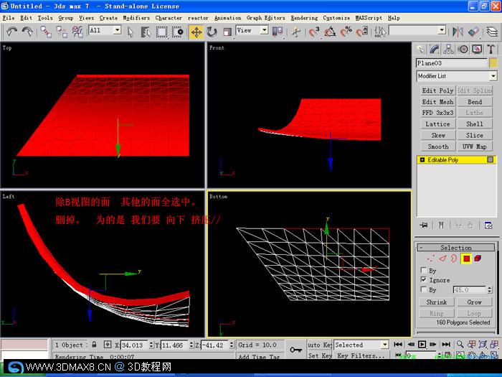Open the All selection filter dropdown

(x=117, y=30)
